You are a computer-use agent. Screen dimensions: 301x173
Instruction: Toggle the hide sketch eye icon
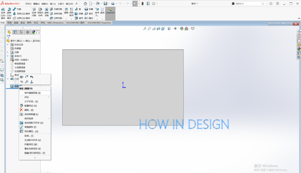[x=21, y=82]
